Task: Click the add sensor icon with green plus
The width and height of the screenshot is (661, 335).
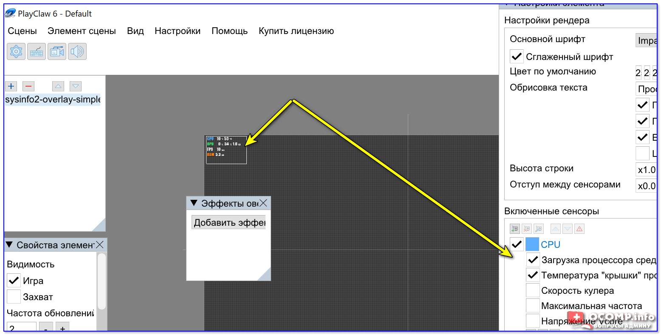Action: pyautogui.click(x=515, y=229)
